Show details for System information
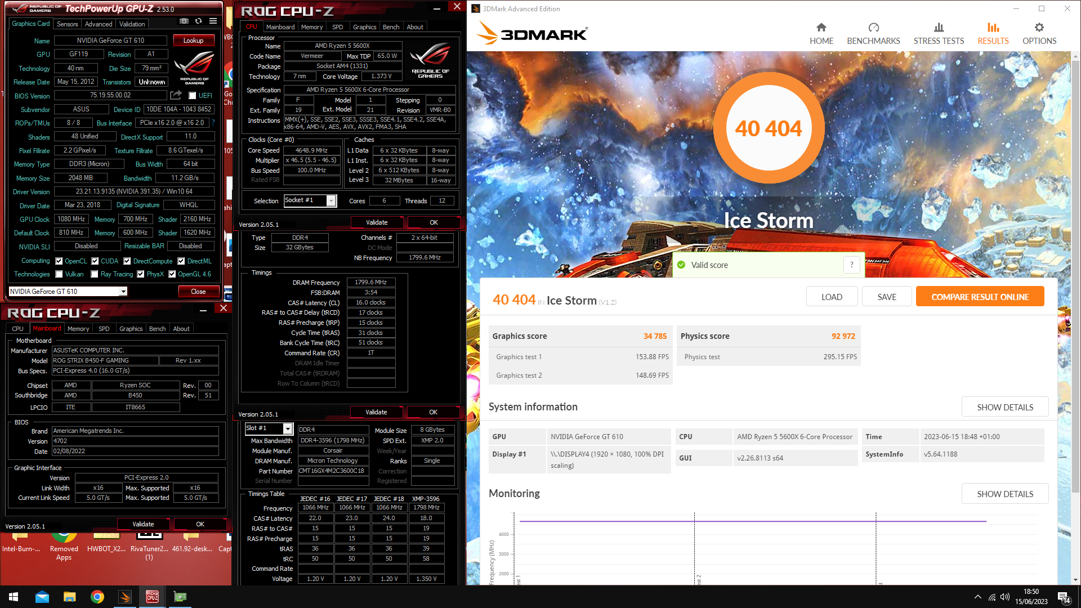 coord(1005,407)
